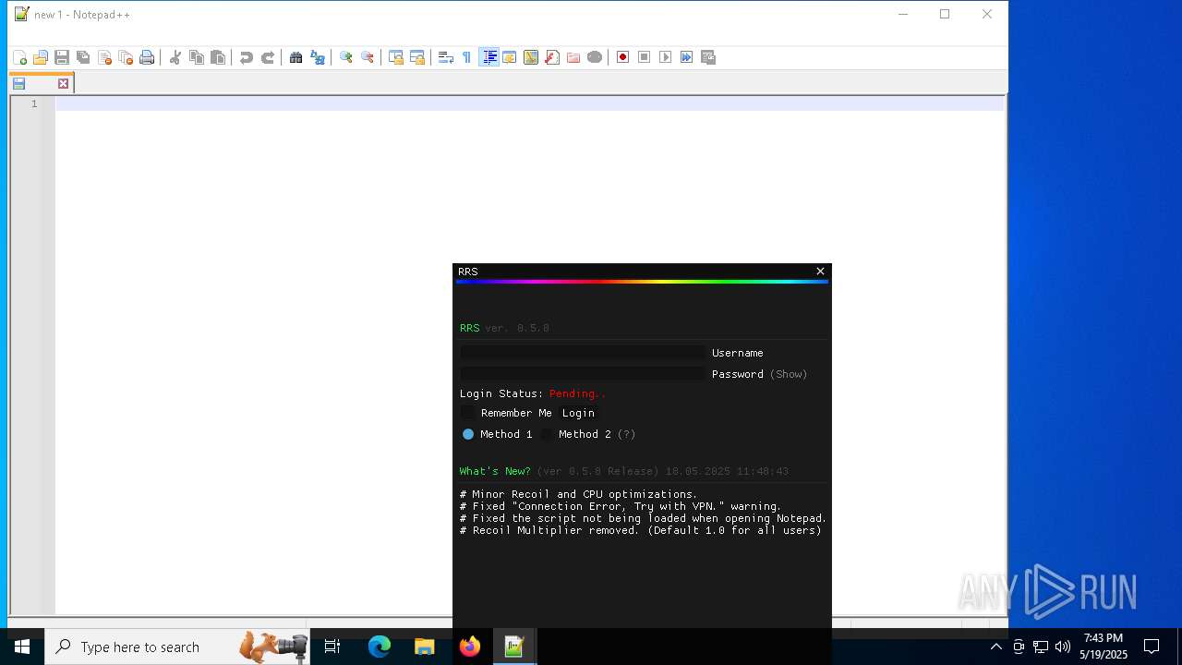
Task: Open the Replace dialog from the toolbar
Action: [x=318, y=57]
